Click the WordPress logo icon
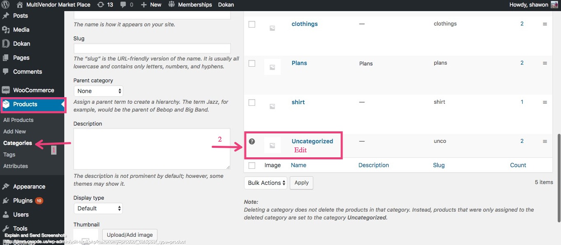This screenshot has height=245, width=561. pos(5,5)
